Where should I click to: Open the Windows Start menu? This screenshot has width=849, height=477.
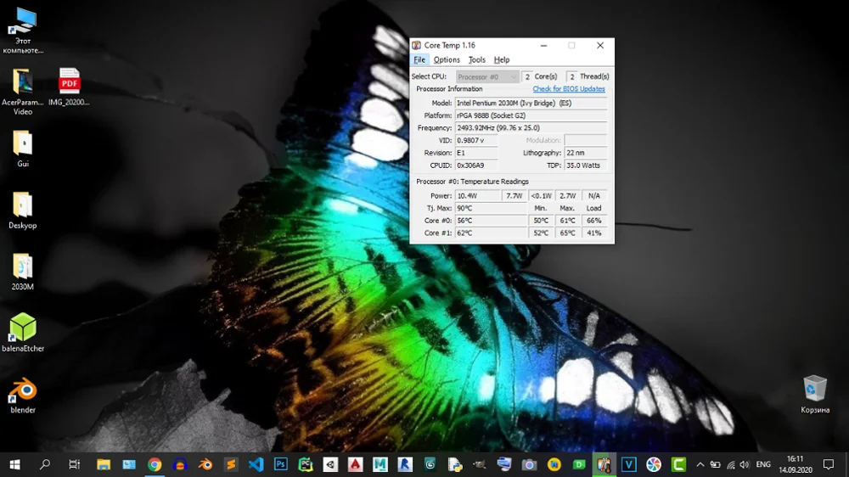pyautogui.click(x=15, y=464)
